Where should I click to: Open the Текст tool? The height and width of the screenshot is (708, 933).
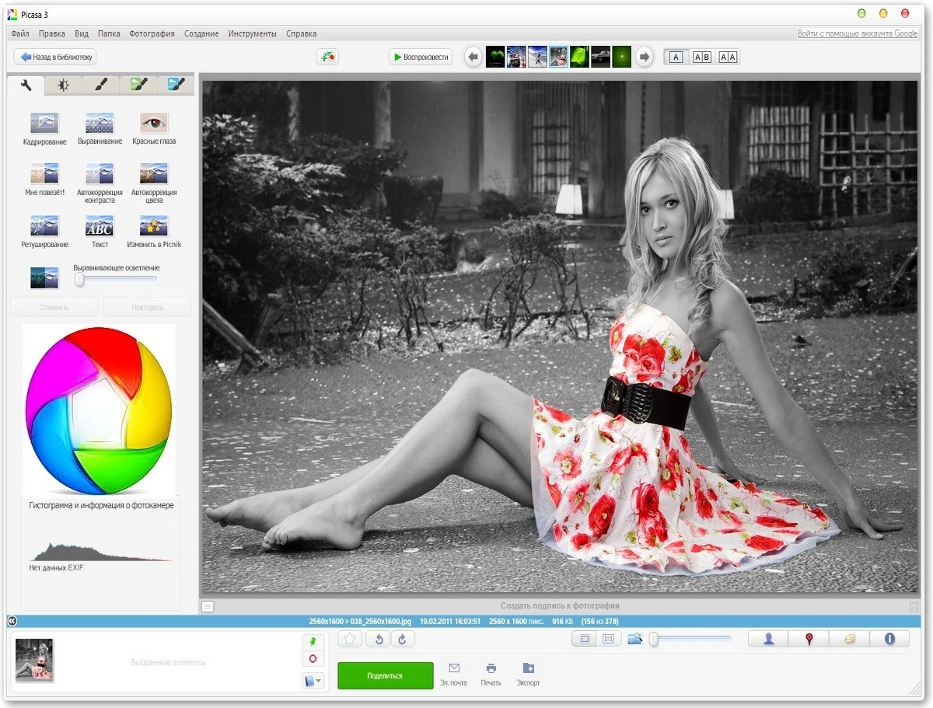99,229
